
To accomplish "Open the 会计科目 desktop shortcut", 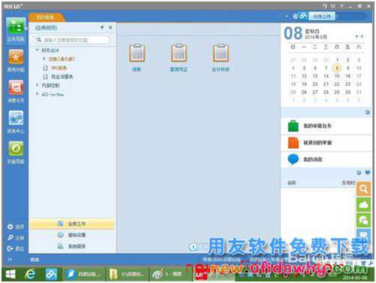I will (220, 53).
